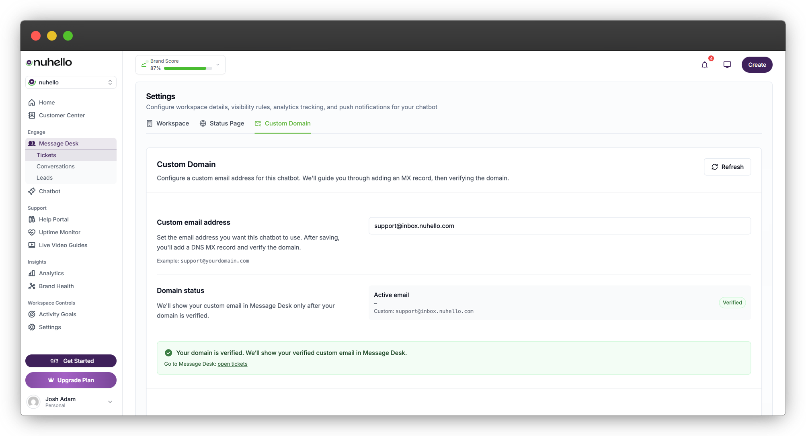Follow the open tickets link
Image resolution: width=806 pixels, height=436 pixels.
tap(232, 364)
